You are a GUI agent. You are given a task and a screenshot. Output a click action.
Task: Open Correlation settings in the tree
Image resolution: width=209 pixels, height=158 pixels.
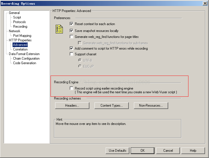[20, 49]
